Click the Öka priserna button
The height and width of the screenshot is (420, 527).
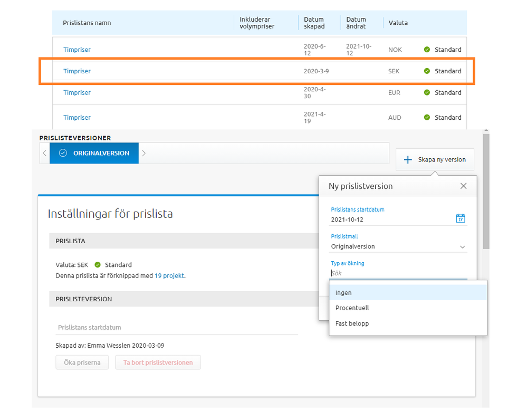coord(82,362)
